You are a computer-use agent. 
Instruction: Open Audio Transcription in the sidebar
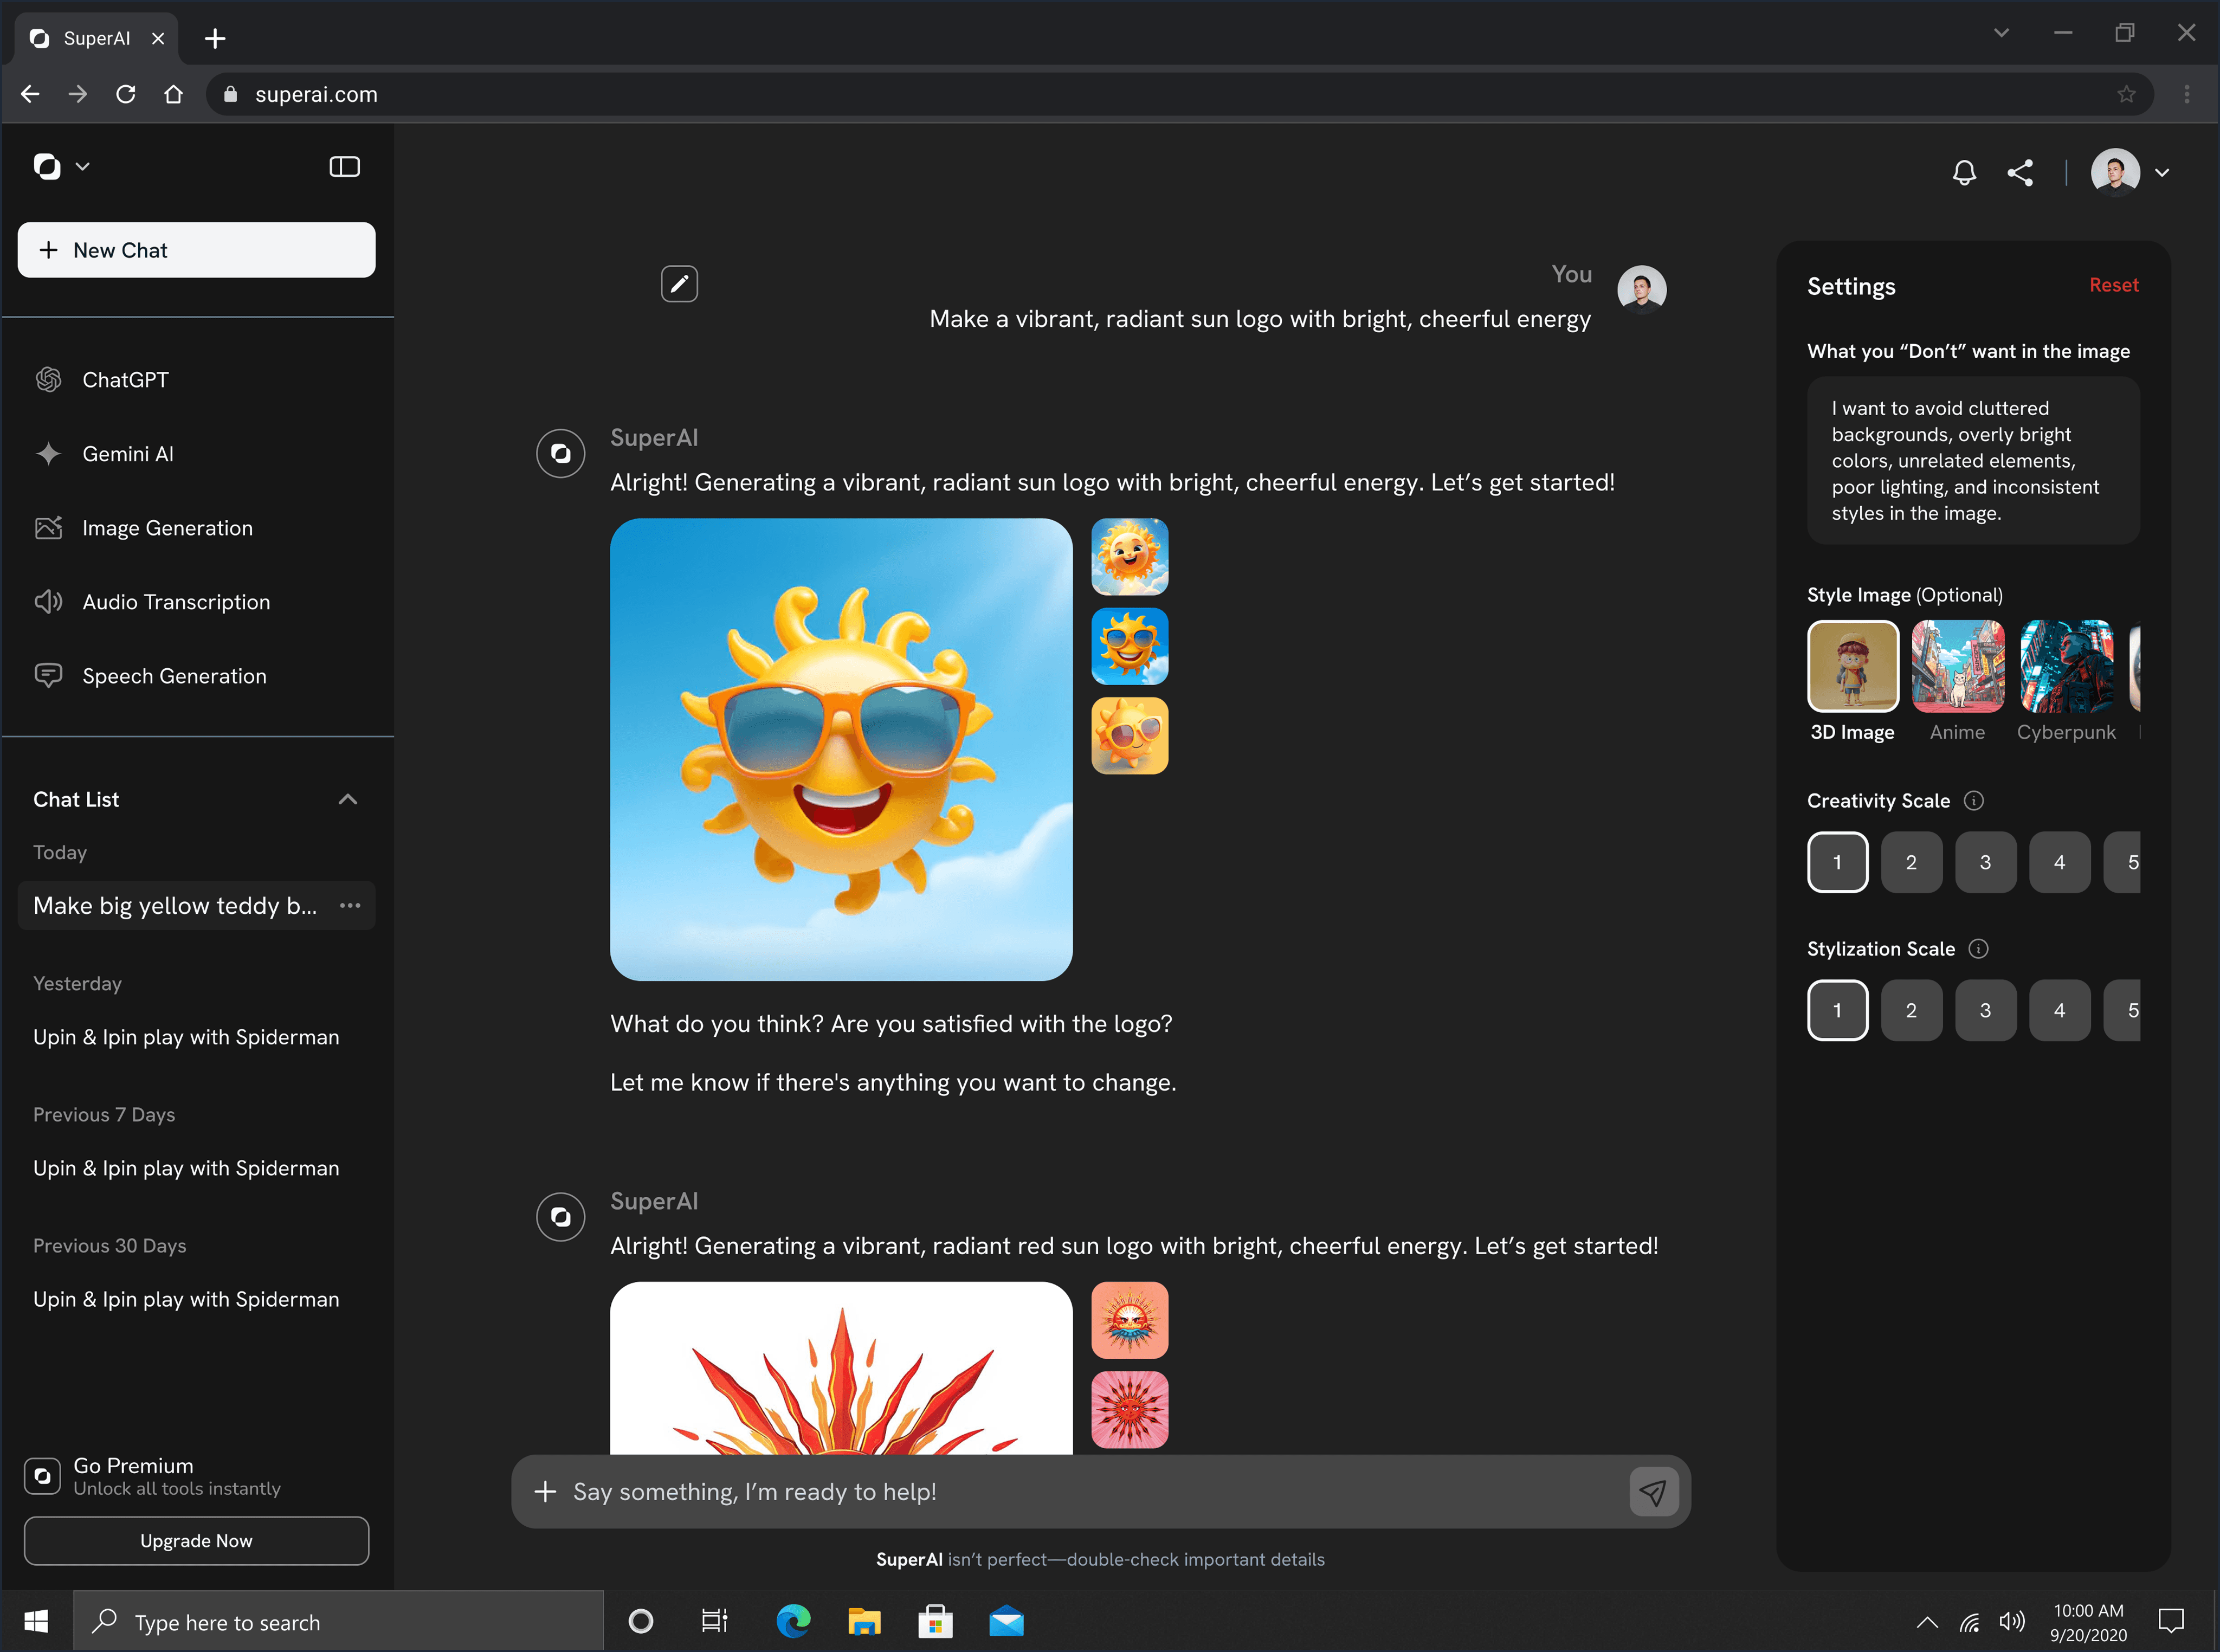[x=176, y=602]
